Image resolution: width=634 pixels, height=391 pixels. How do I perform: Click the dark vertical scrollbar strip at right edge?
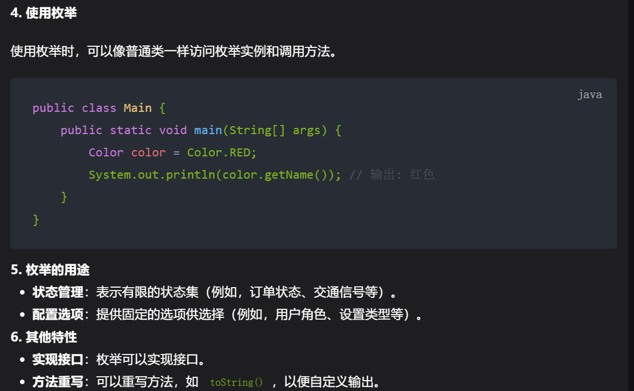coord(631,195)
